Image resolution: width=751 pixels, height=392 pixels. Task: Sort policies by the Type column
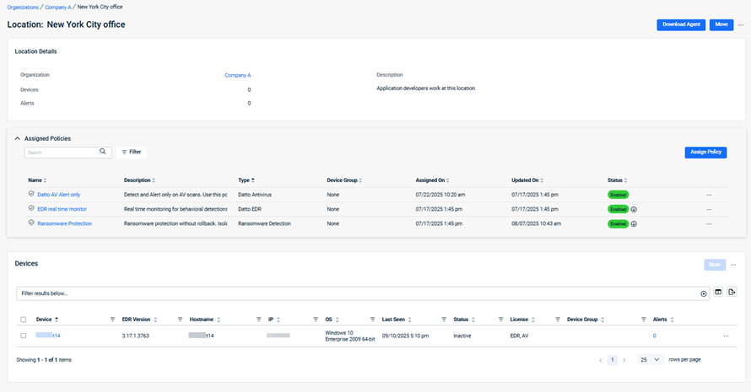click(251, 180)
